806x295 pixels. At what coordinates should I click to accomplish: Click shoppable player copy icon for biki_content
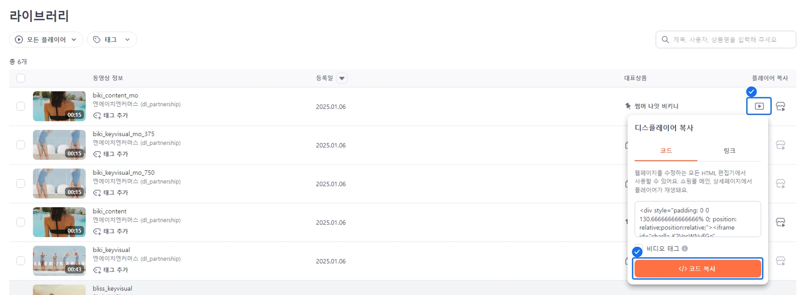[x=780, y=222]
